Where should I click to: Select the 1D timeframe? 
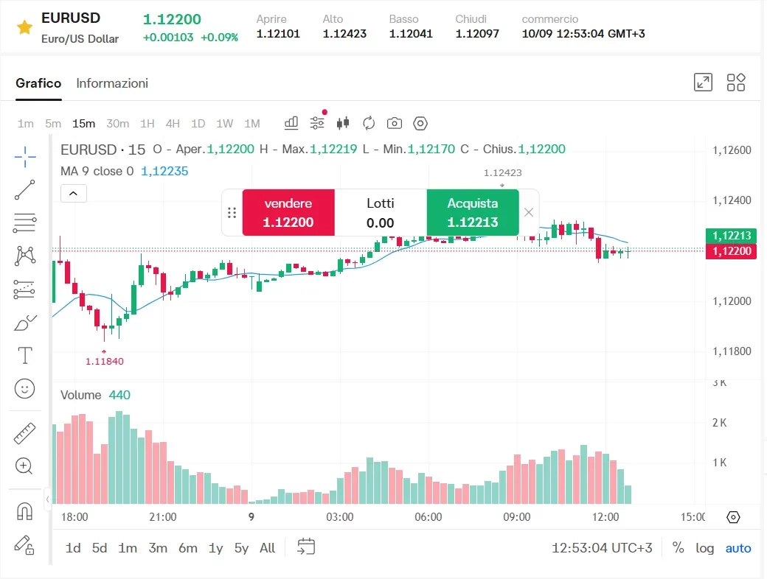tap(198, 124)
